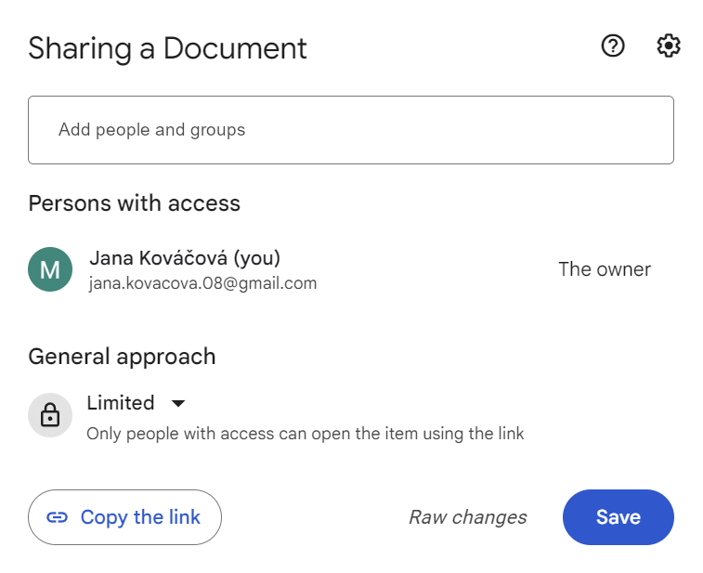Image resolution: width=703 pixels, height=573 pixels.
Task: Expand the Limited access dropdown arrow
Action: [x=178, y=404]
